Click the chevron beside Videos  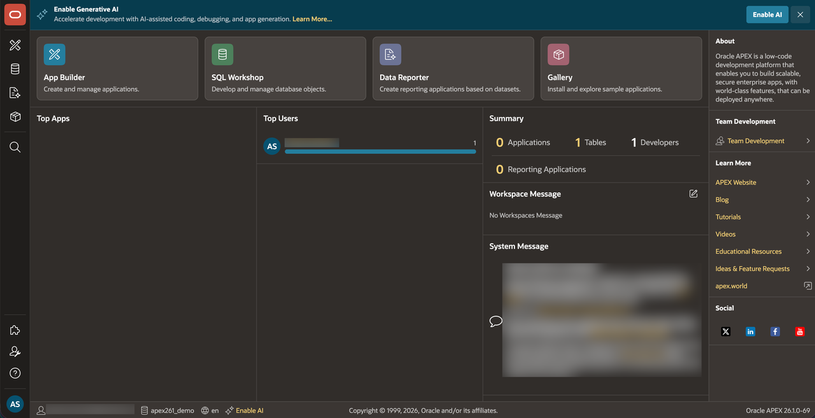808,233
